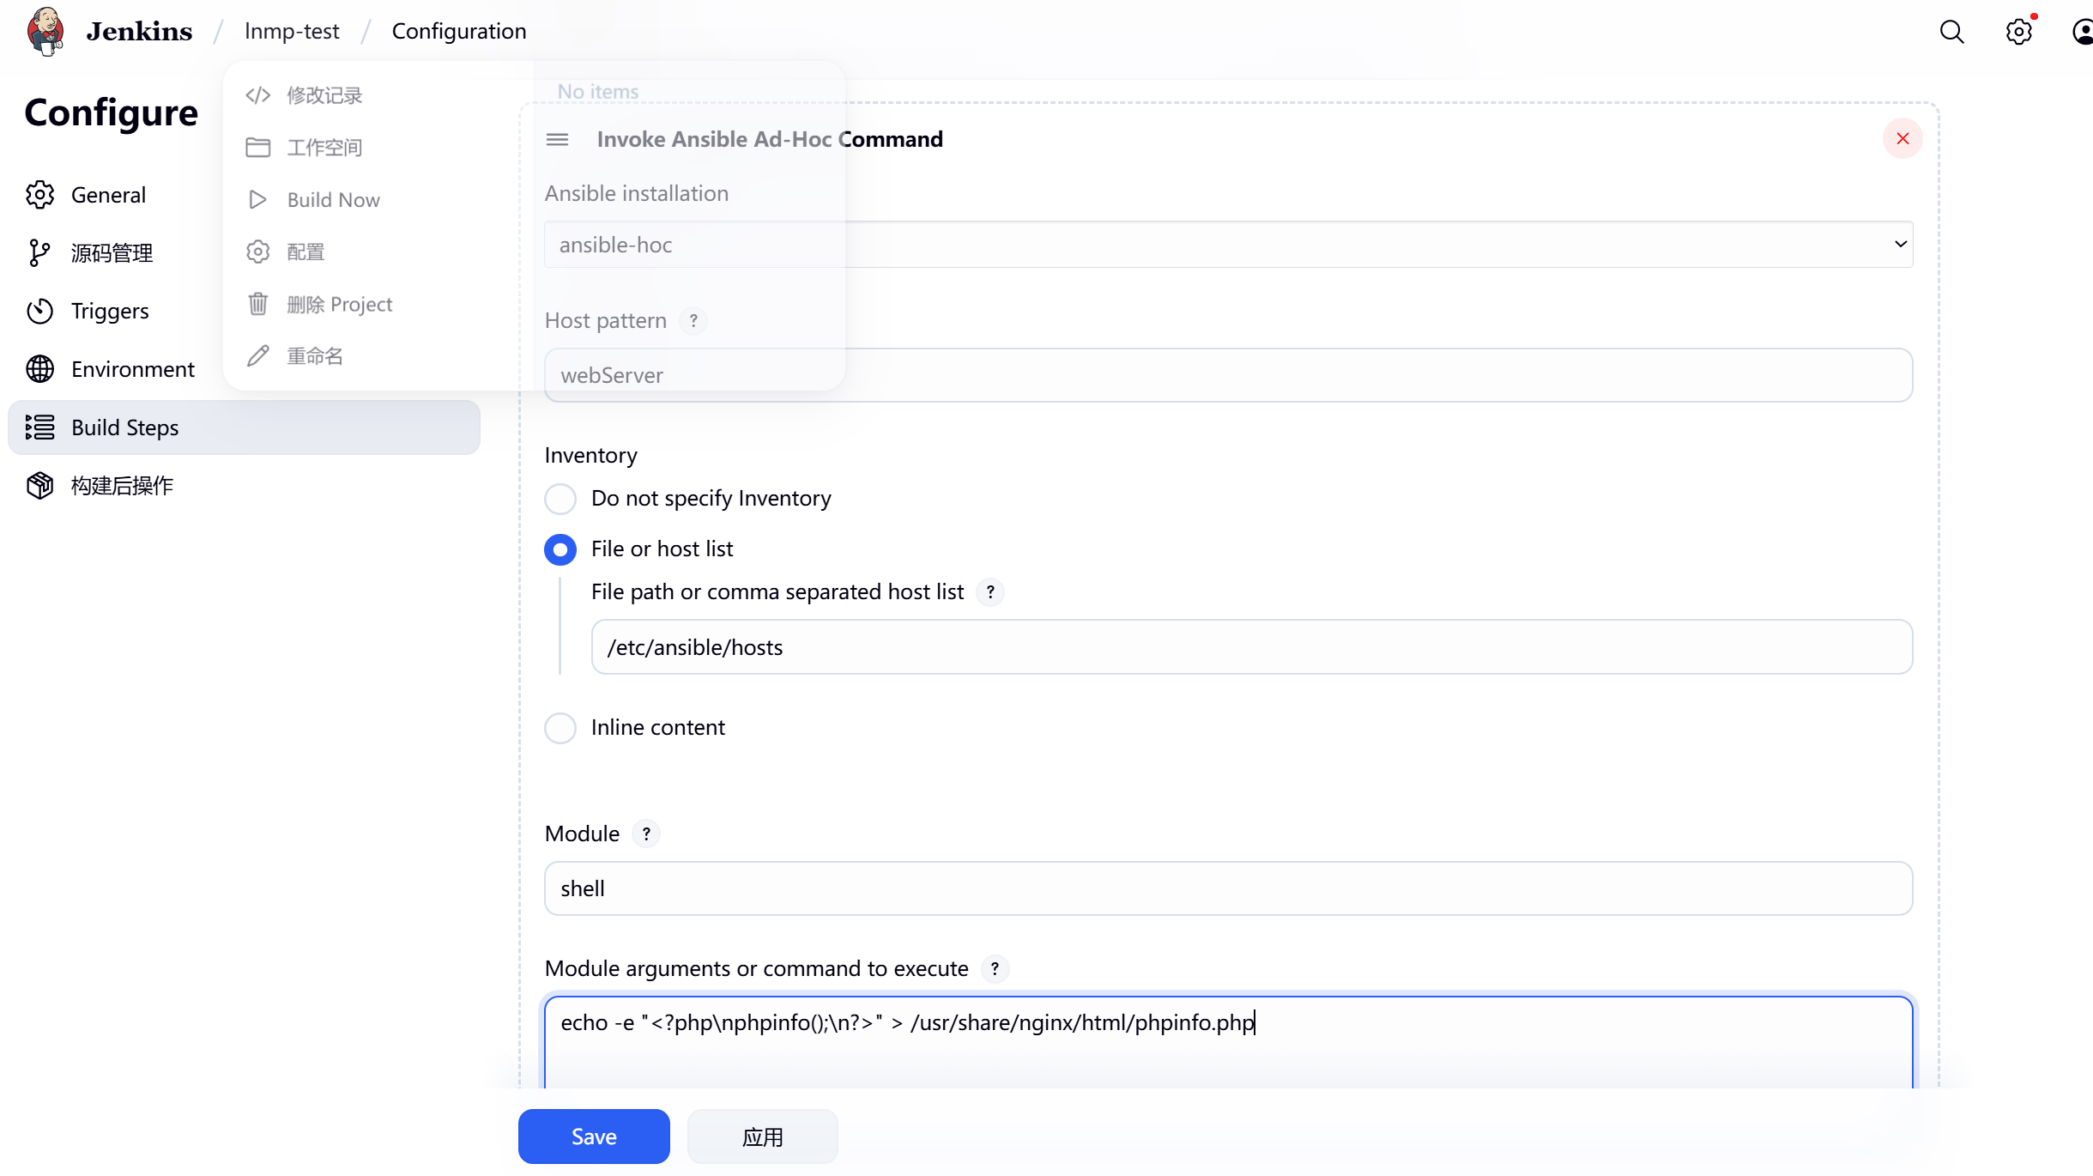Show help for Module arguments field
Screen dimensions: 2093x1176
point(995,968)
